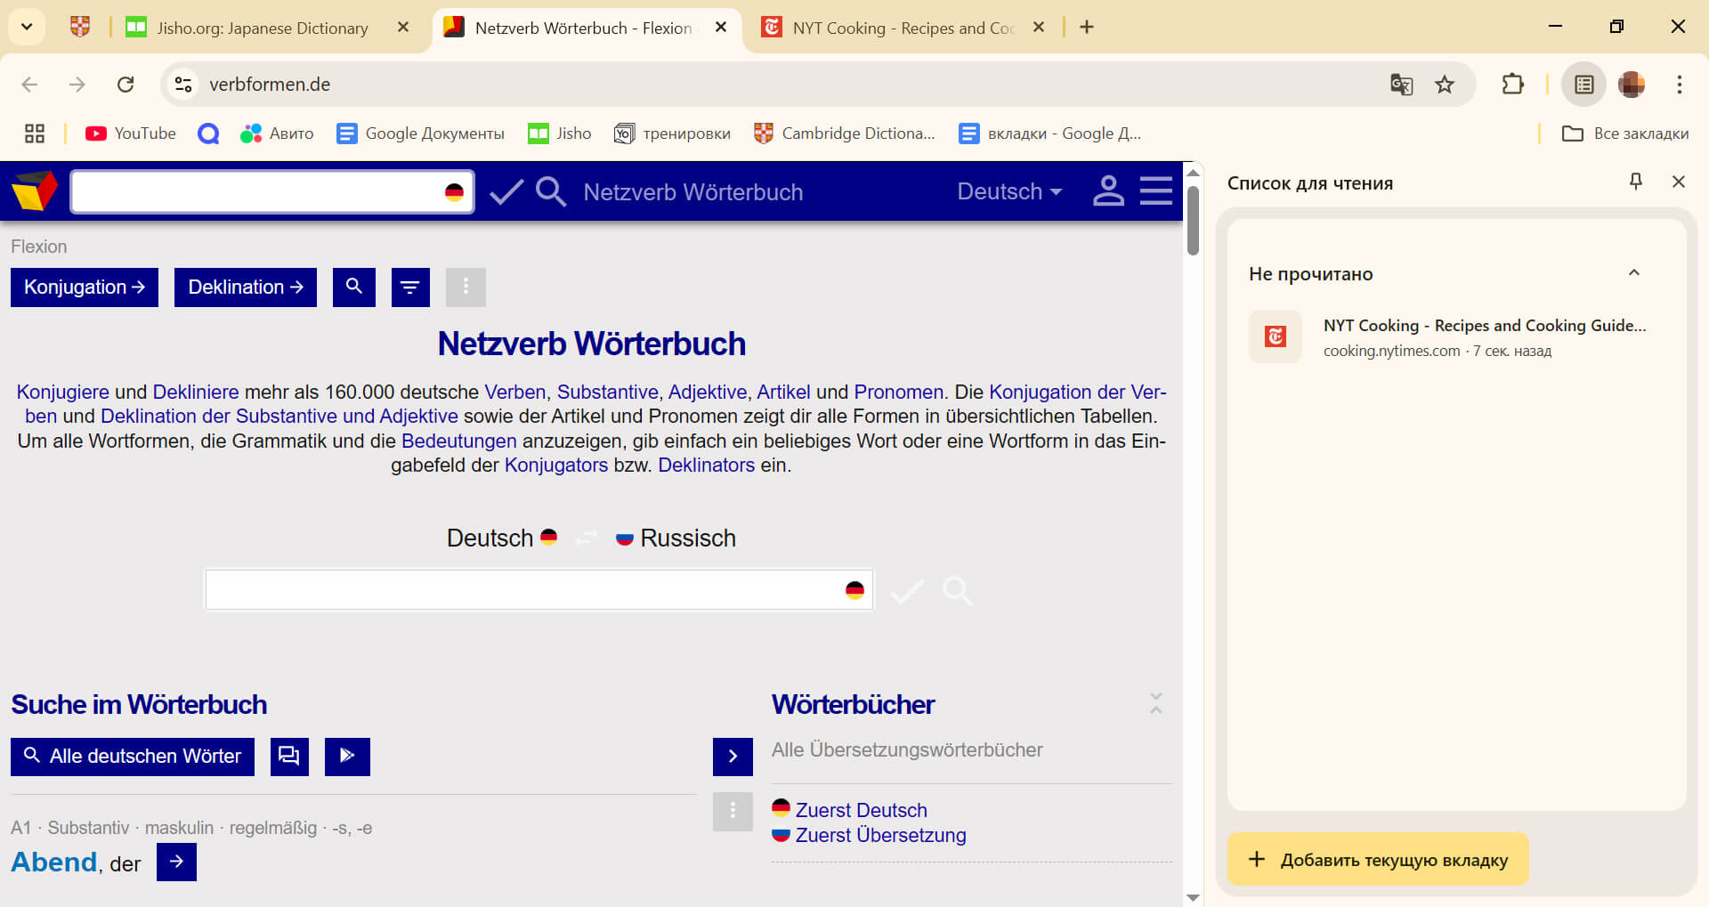Open the hamburger menu

[x=1156, y=191]
